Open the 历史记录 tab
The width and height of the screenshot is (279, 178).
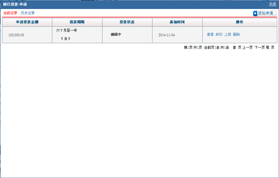point(28,13)
